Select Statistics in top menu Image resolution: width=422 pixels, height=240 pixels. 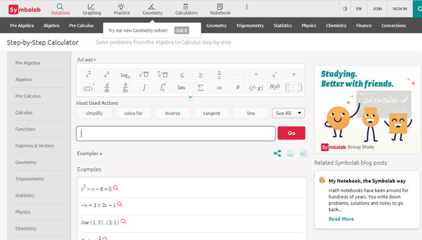[282, 25]
